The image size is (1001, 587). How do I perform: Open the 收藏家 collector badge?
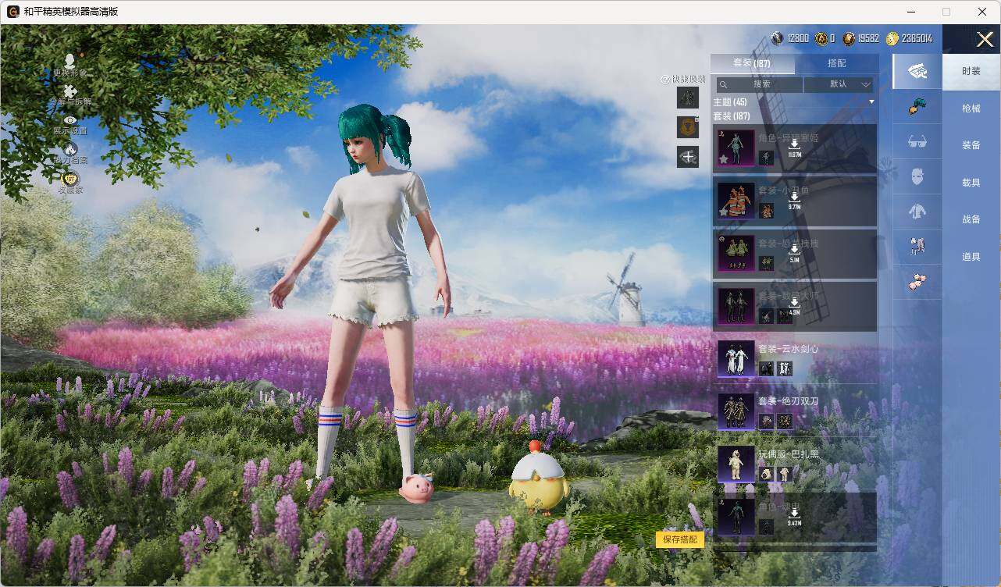tap(70, 179)
